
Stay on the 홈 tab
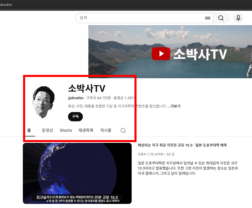[29, 130]
